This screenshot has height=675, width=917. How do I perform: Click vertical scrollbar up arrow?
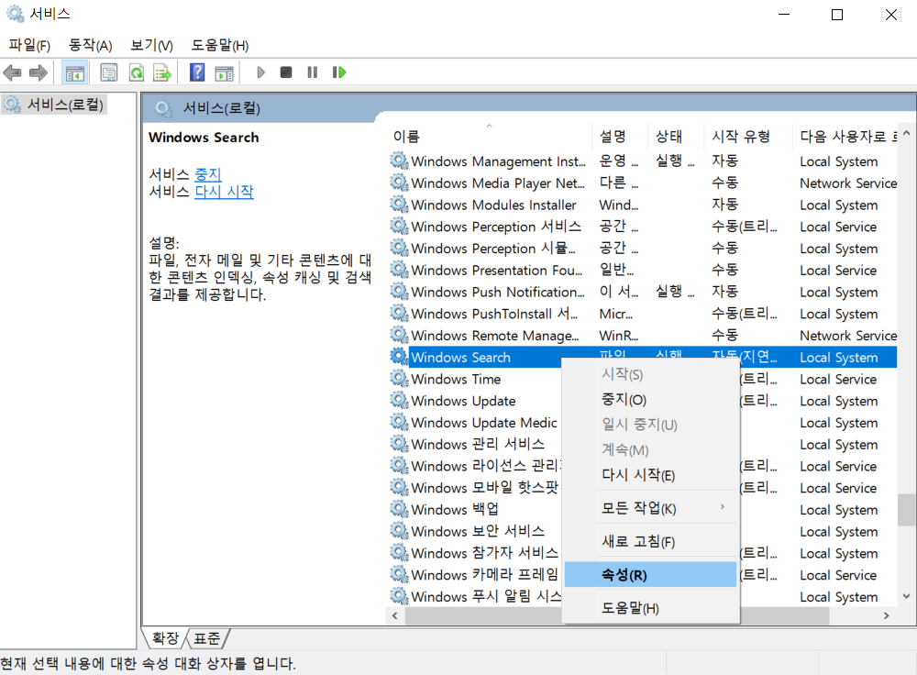[x=907, y=133]
